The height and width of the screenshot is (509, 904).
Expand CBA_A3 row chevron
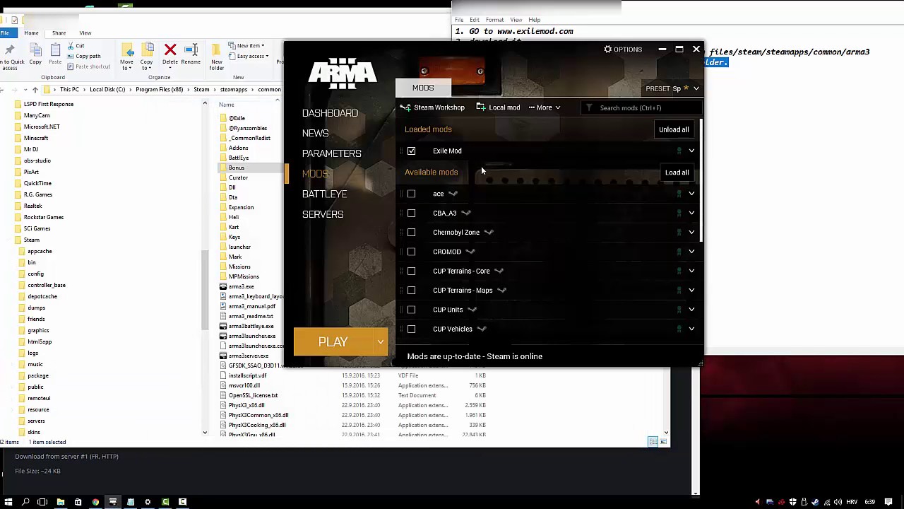691,213
